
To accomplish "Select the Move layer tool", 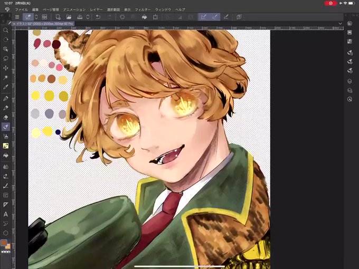I will [6, 68].
